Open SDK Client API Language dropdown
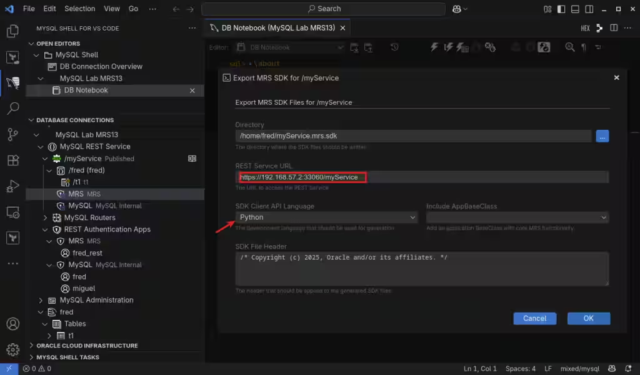Screen dimensions: 640x375 [x=326, y=217]
